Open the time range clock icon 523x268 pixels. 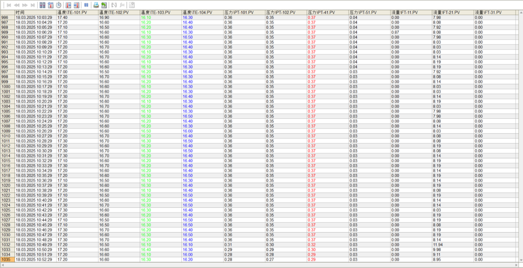59,5
